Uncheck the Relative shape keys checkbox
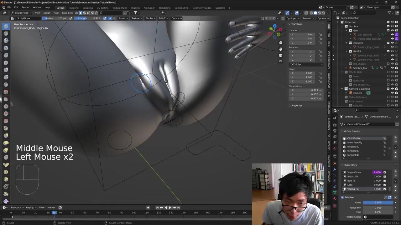Viewport: 401px width, 225px height. pos(342,197)
